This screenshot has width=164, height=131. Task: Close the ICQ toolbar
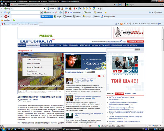pos(2,8)
